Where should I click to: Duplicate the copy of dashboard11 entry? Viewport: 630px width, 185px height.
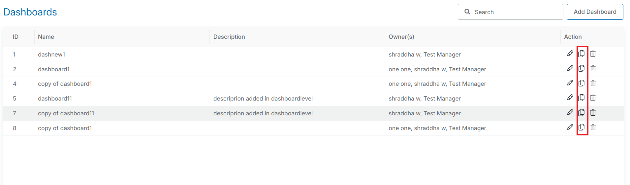tap(582, 112)
